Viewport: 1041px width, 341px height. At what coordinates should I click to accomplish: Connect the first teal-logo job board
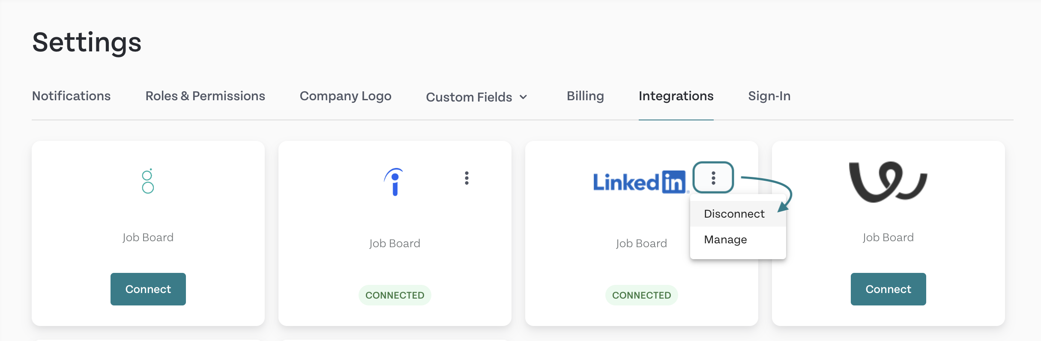[148, 289]
